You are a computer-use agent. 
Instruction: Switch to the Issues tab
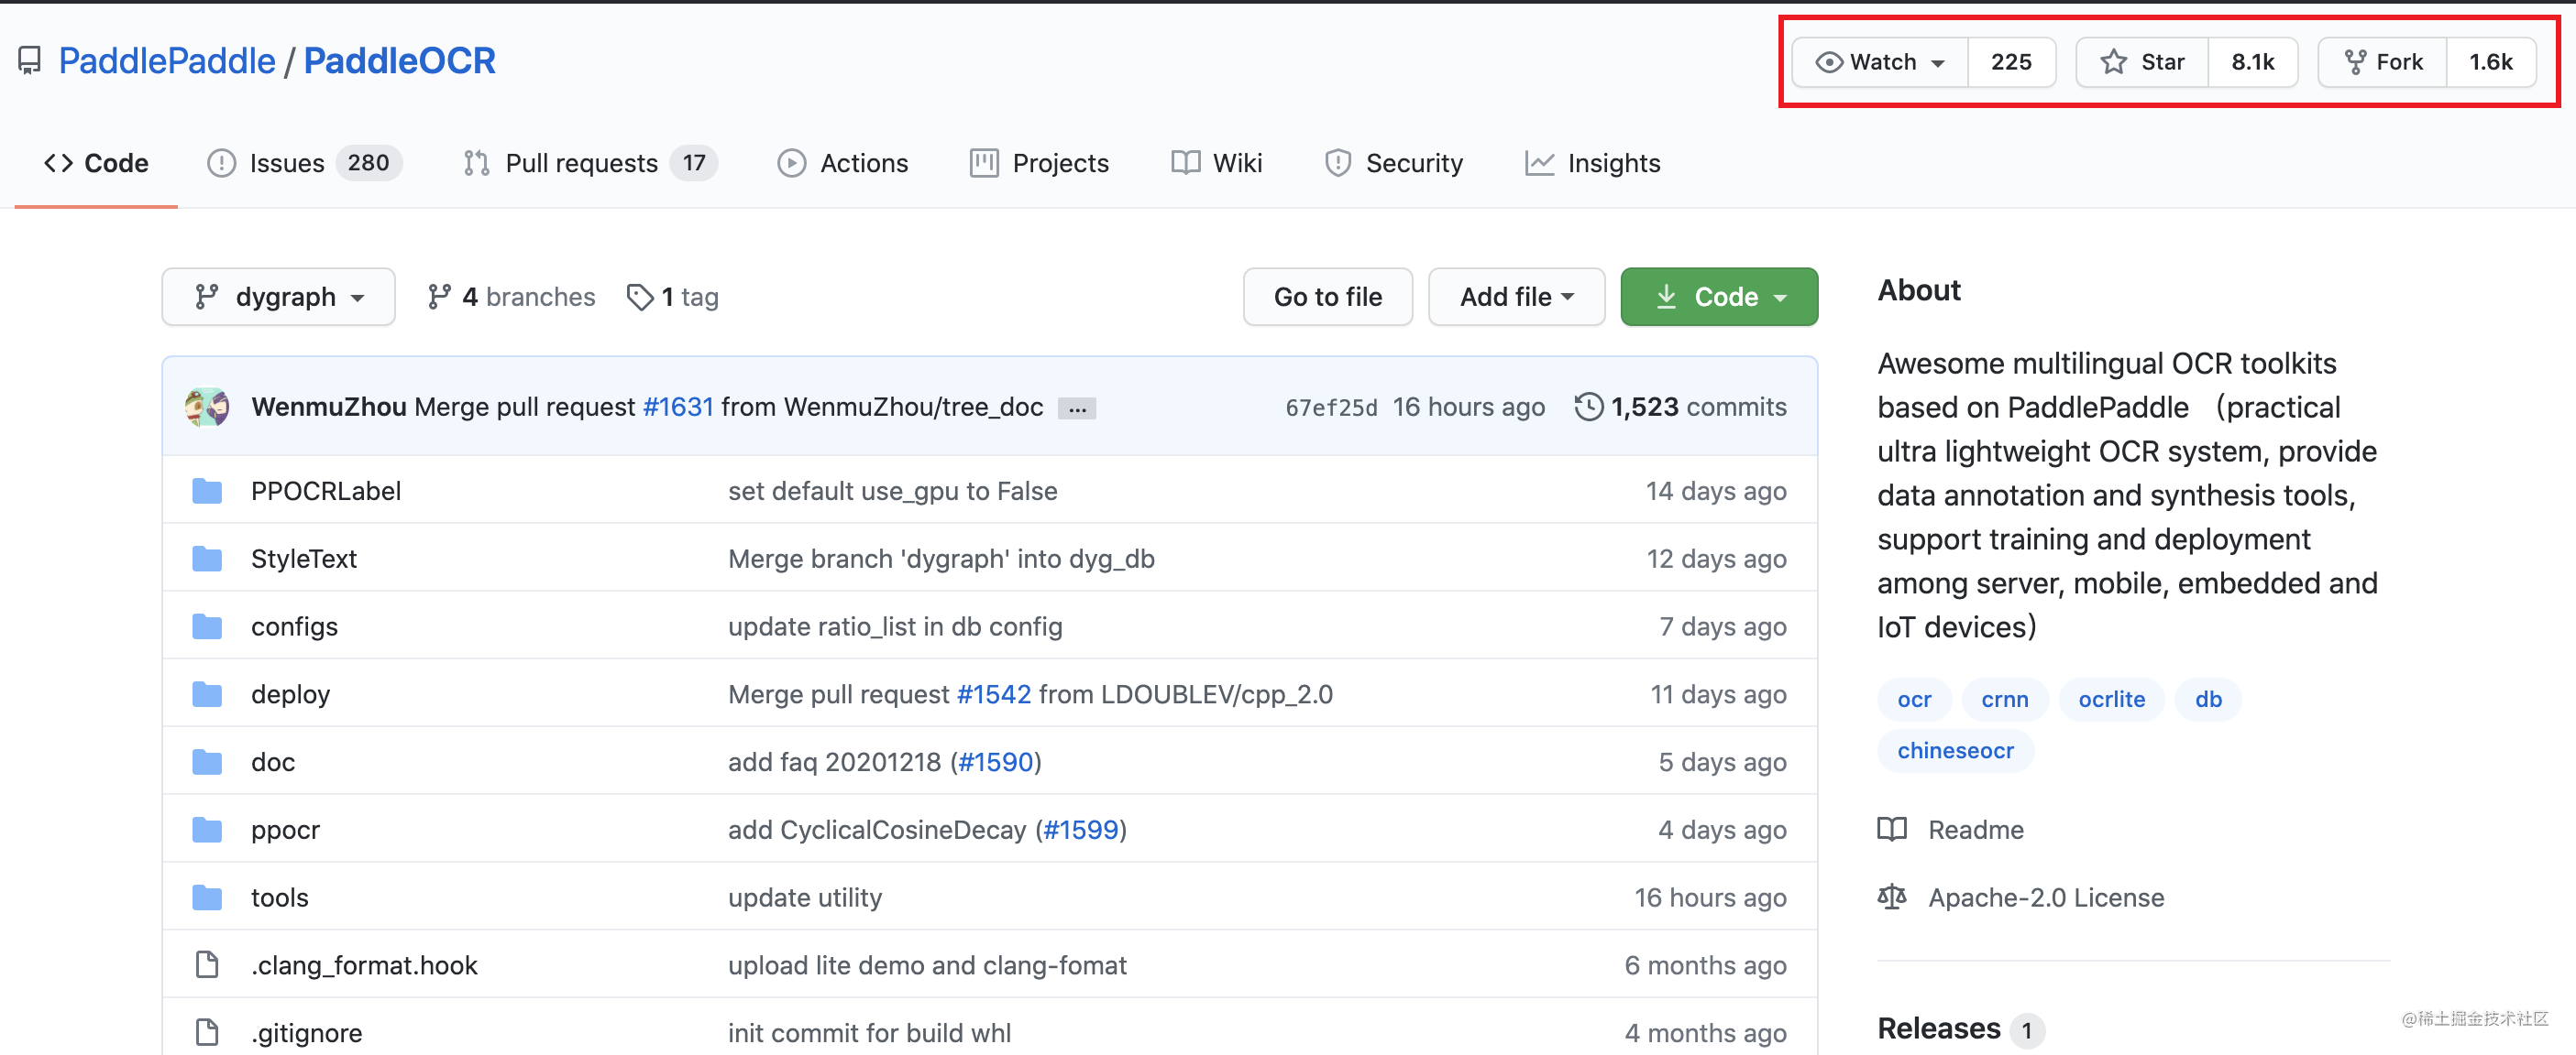(x=304, y=163)
